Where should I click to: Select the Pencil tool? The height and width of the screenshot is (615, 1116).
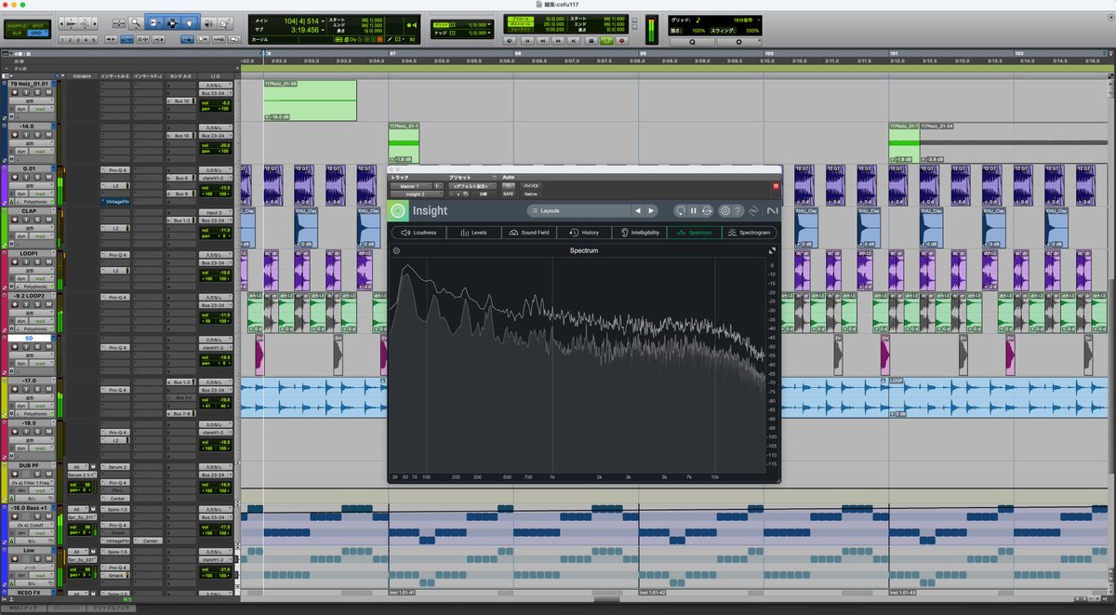[225, 22]
